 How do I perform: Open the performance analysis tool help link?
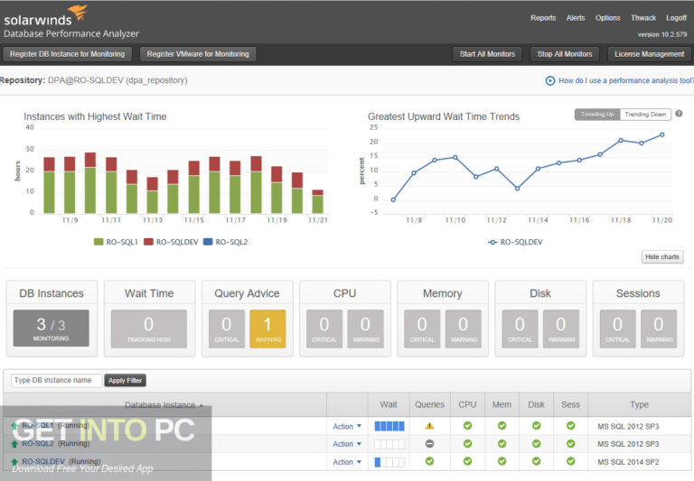[x=626, y=80]
